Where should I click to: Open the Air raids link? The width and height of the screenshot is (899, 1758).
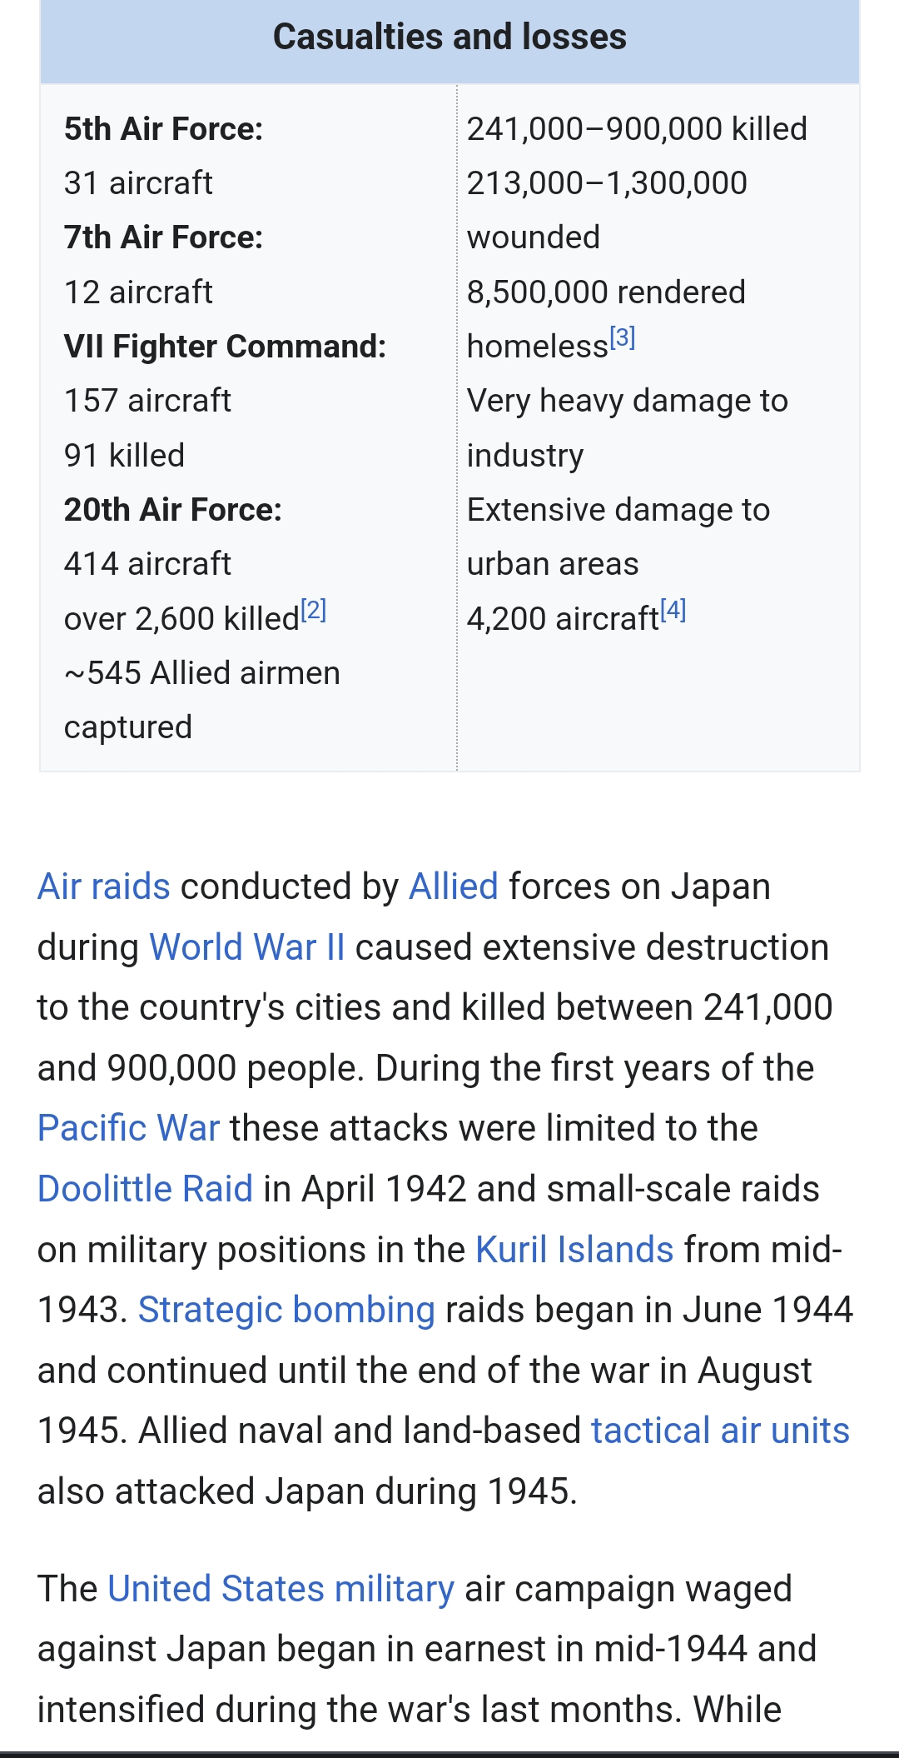pyautogui.click(x=104, y=886)
